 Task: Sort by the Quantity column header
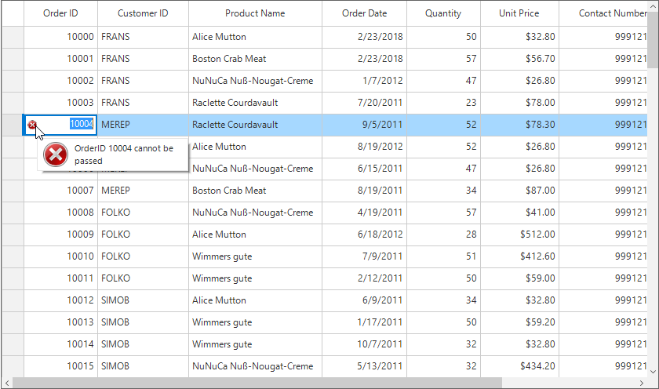click(x=443, y=13)
